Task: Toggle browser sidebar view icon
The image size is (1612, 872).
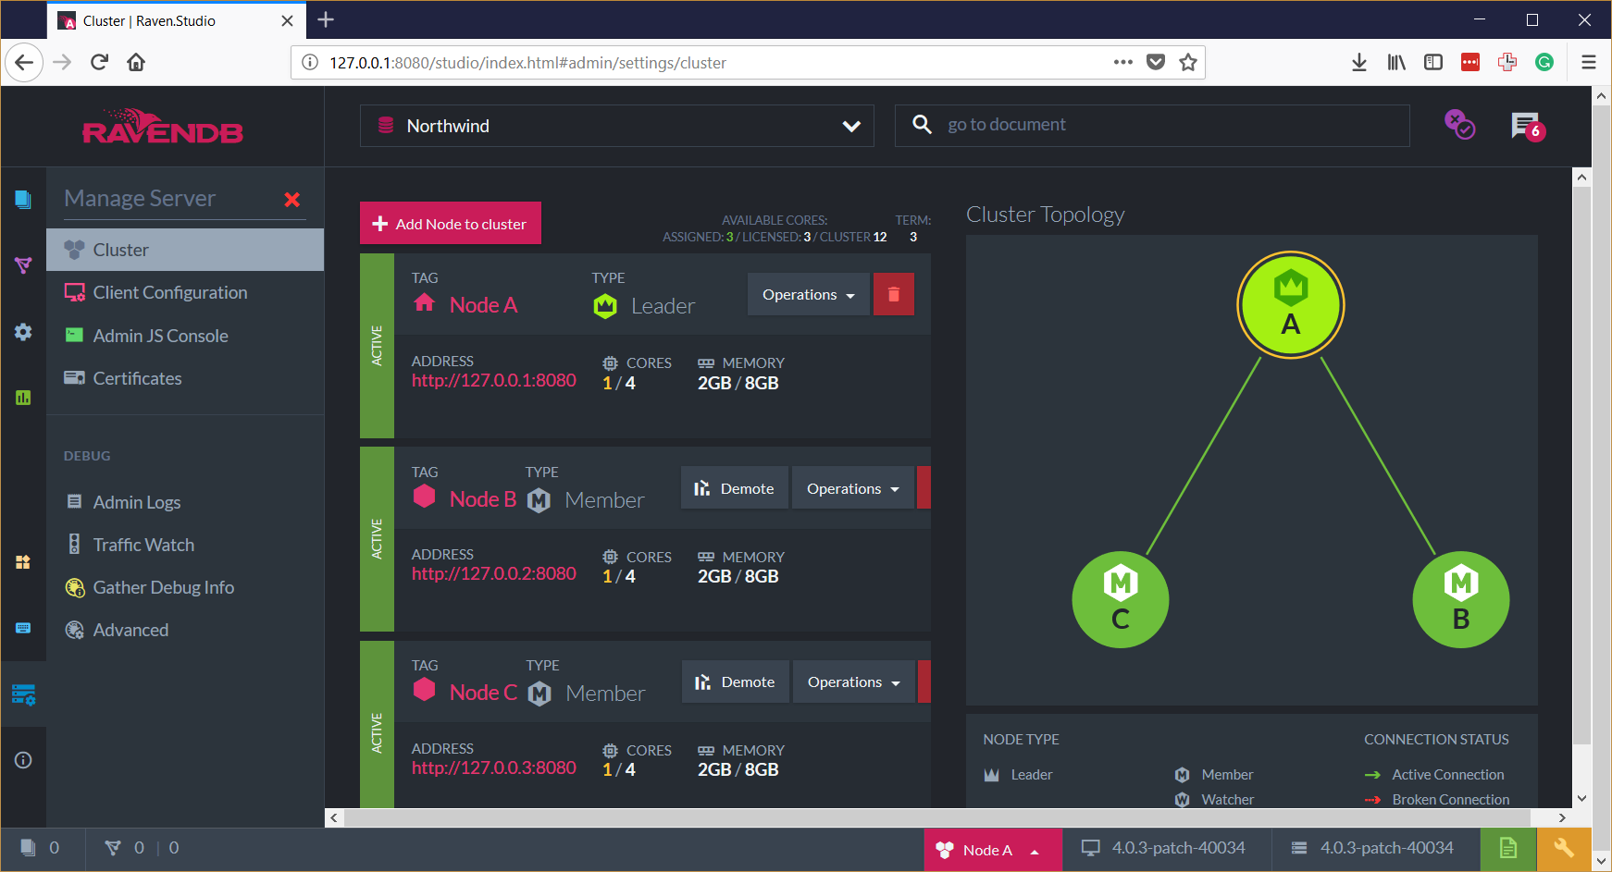Action: click(x=1433, y=62)
